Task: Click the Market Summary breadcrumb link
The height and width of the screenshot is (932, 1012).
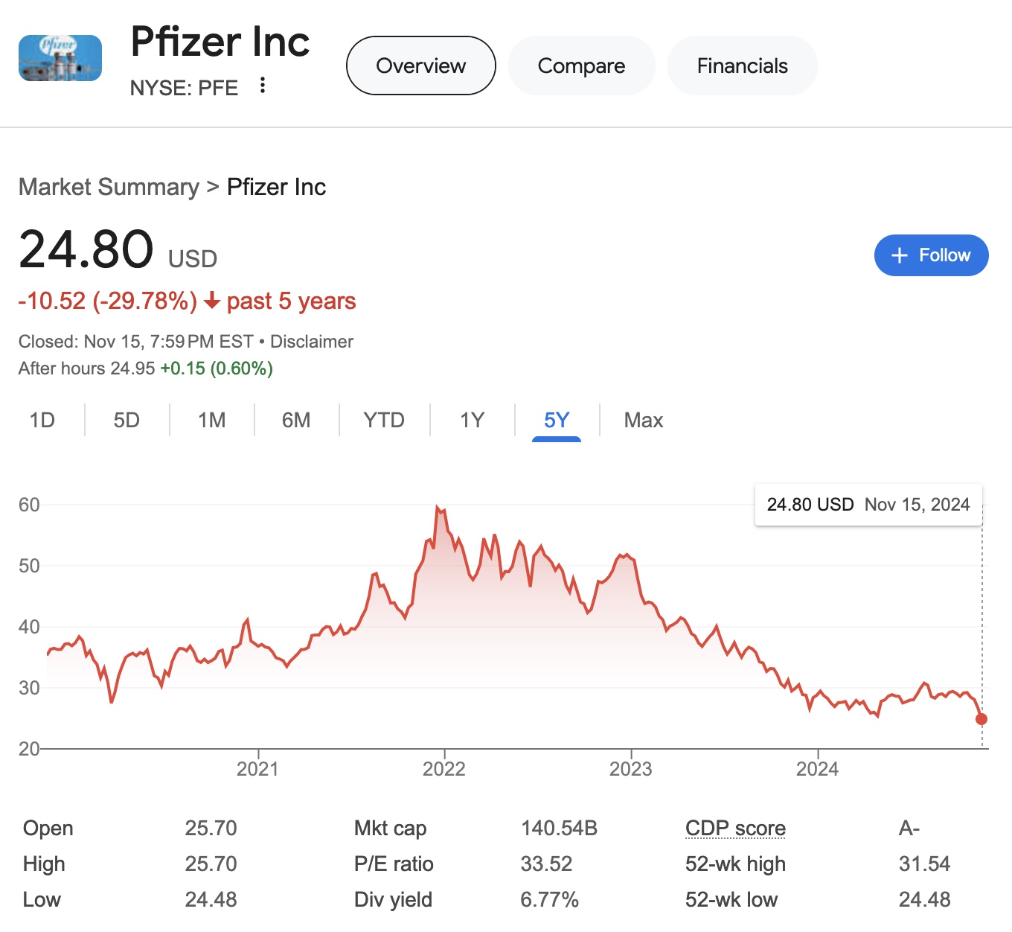Action: point(109,187)
